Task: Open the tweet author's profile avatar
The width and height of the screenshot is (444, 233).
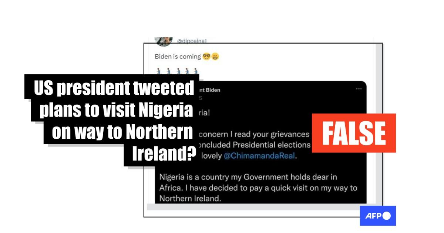Action: [x=164, y=40]
